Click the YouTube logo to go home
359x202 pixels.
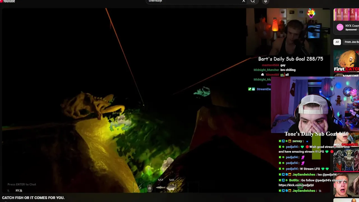click(7, 1)
